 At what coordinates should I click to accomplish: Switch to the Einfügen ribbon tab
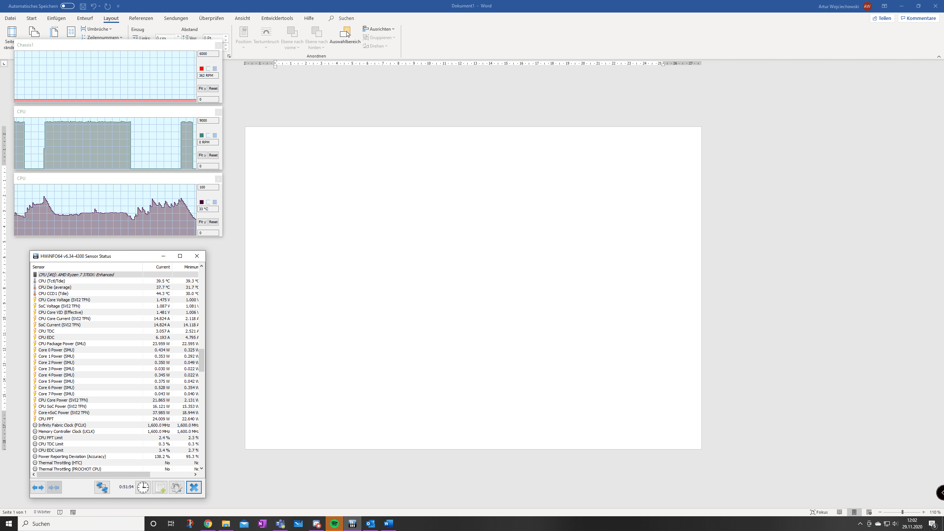click(56, 18)
